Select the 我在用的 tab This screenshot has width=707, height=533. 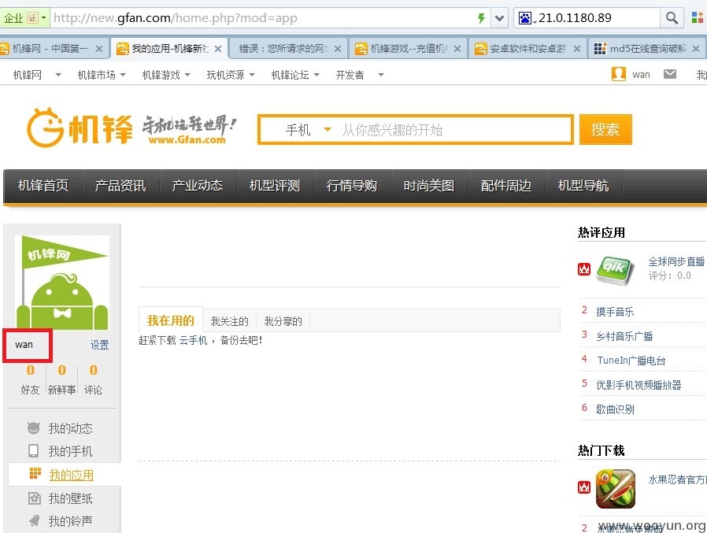point(170,320)
